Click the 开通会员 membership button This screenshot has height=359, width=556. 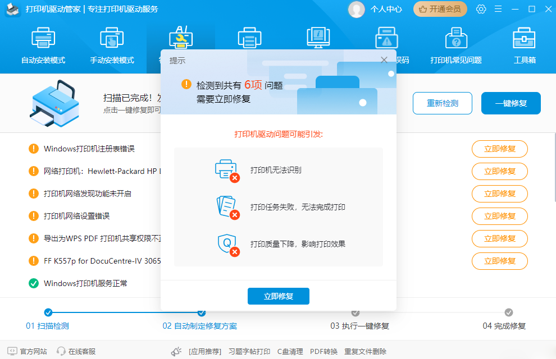[440, 9]
